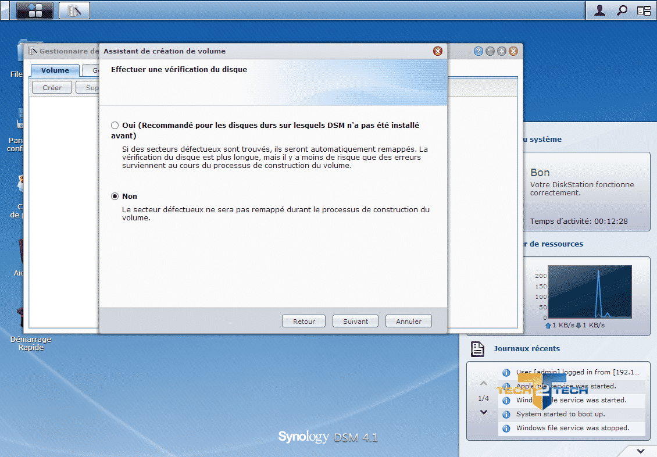Click info icon beside System started log

tap(506, 415)
